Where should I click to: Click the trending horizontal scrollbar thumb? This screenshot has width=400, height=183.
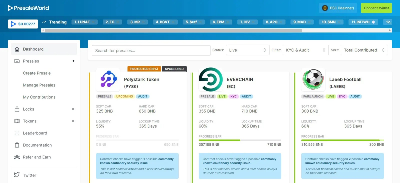[x=173, y=30]
